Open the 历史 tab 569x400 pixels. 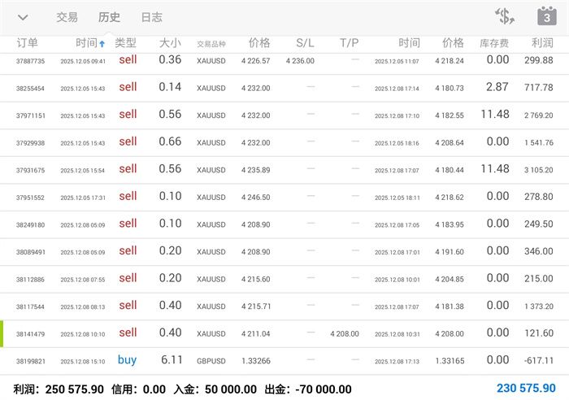(109, 17)
